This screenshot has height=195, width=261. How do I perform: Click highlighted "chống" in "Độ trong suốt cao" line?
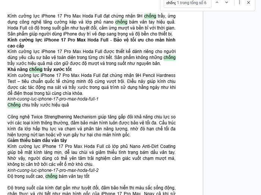coord(51,176)
